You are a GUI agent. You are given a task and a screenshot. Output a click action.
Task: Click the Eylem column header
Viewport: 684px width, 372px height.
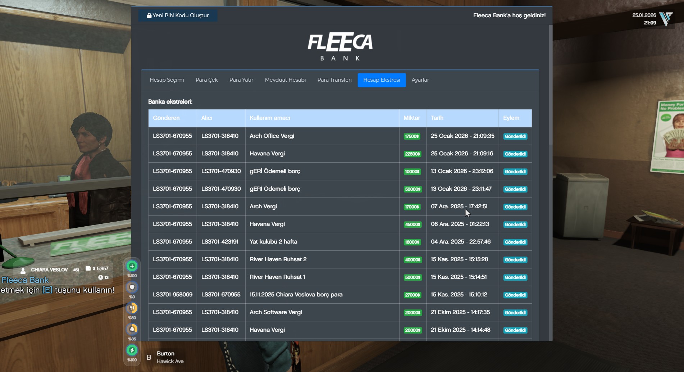click(x=515, y=118)
